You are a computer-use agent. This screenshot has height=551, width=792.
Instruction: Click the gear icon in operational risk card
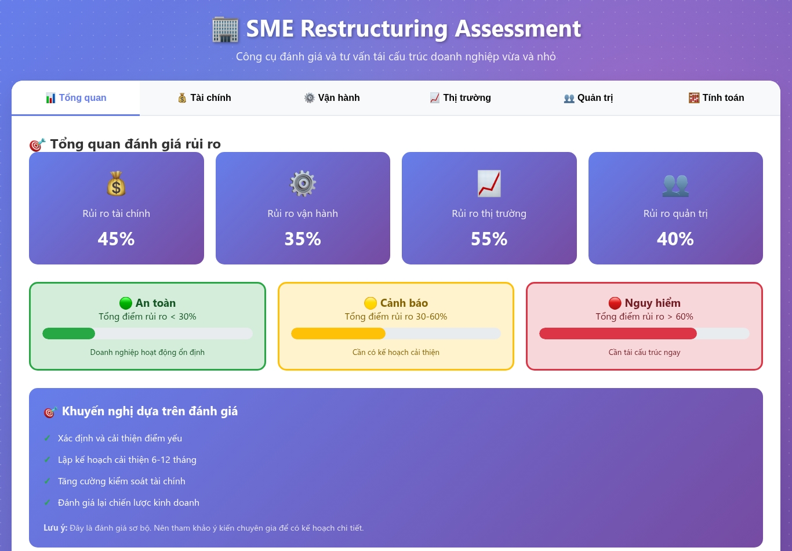(x=303, y=184)
